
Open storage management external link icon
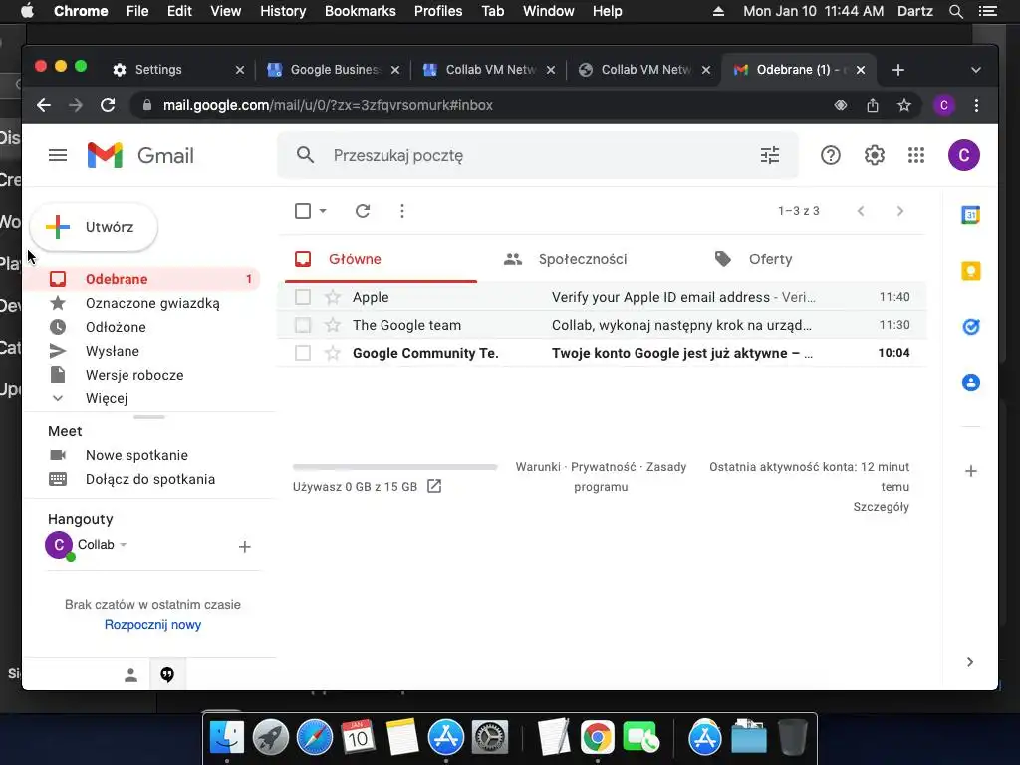tap(434, 486)
